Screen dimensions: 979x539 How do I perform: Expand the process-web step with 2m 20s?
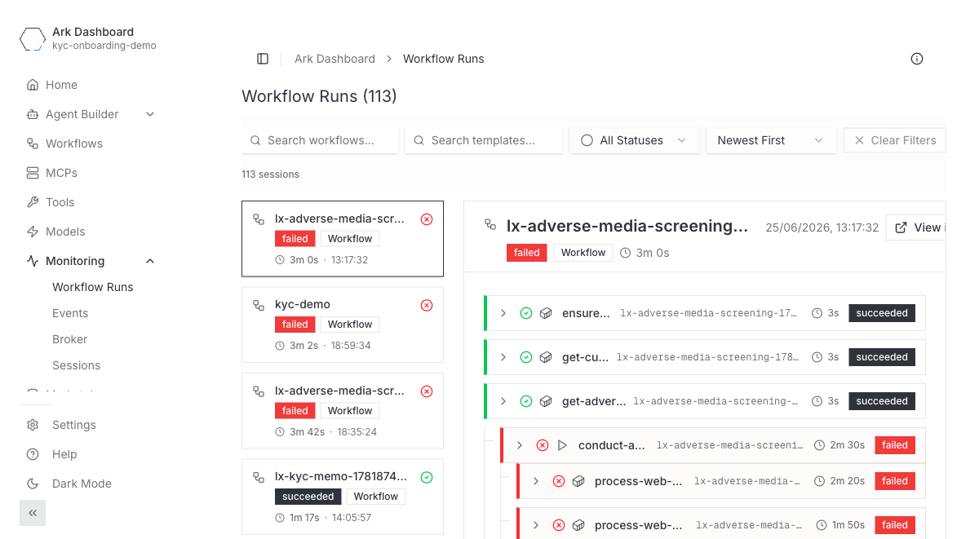click(536, 481)
